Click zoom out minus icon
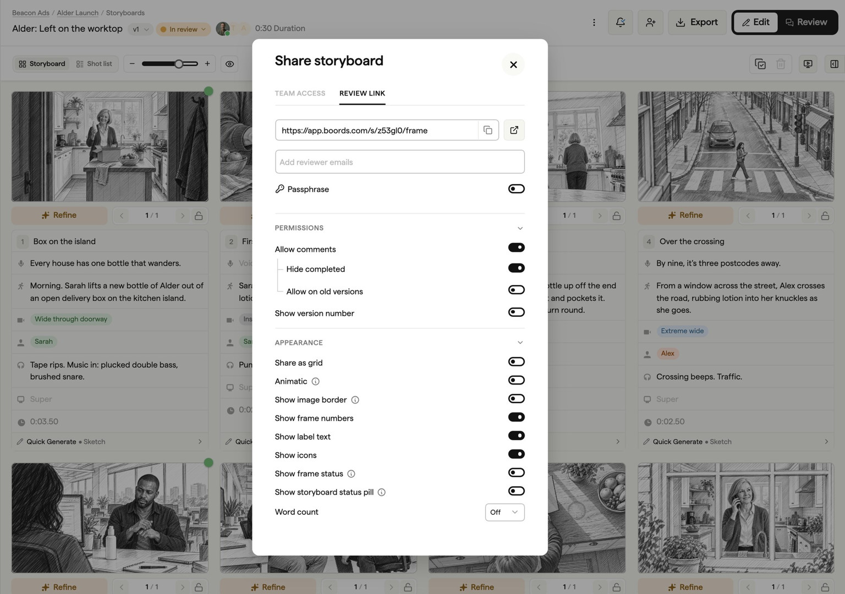Image resolution: width=845 pixels, height=594 pixels. 132,64
